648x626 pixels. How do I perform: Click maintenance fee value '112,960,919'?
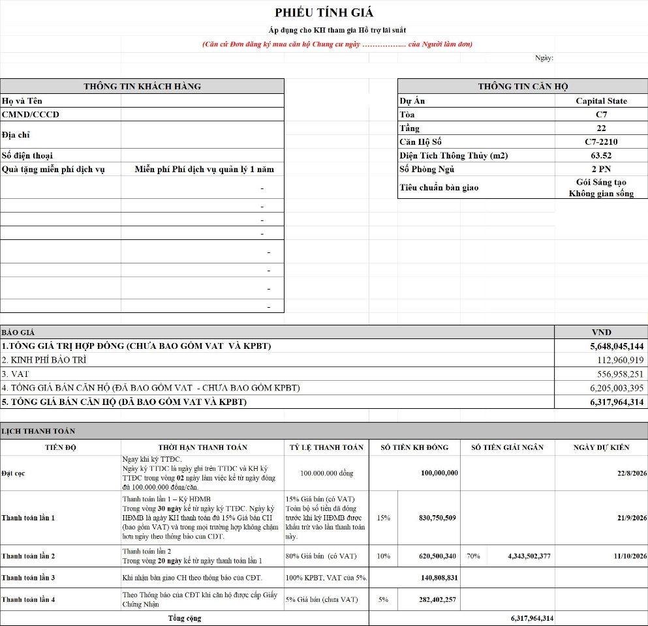pyautogui.click(x=621, y=360)
